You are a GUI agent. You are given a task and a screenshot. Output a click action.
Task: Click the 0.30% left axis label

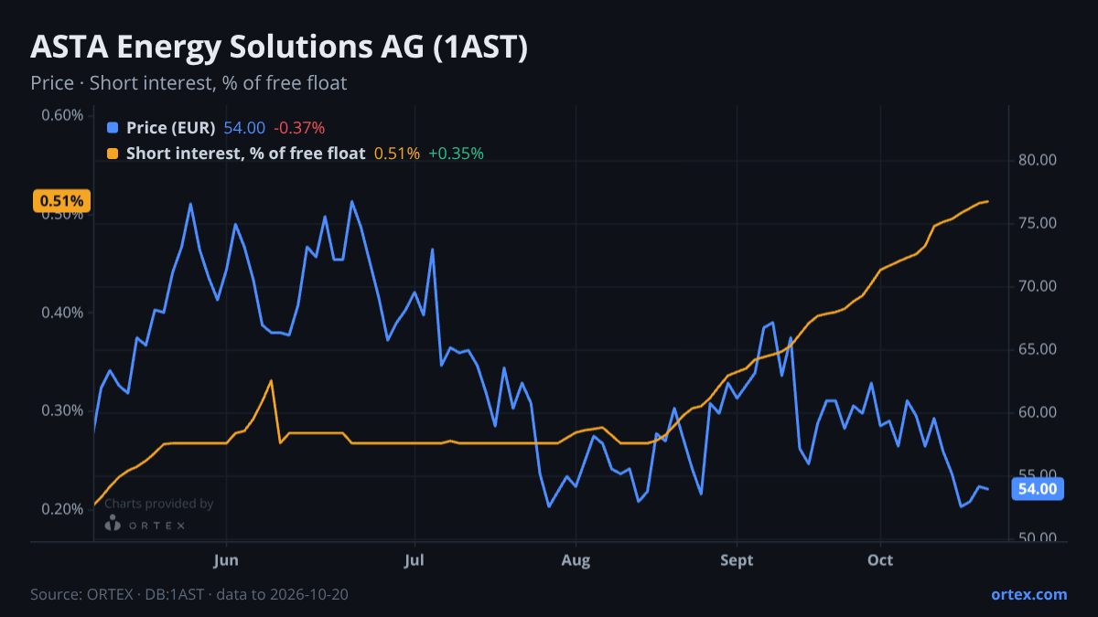click(x=62, y=410)
